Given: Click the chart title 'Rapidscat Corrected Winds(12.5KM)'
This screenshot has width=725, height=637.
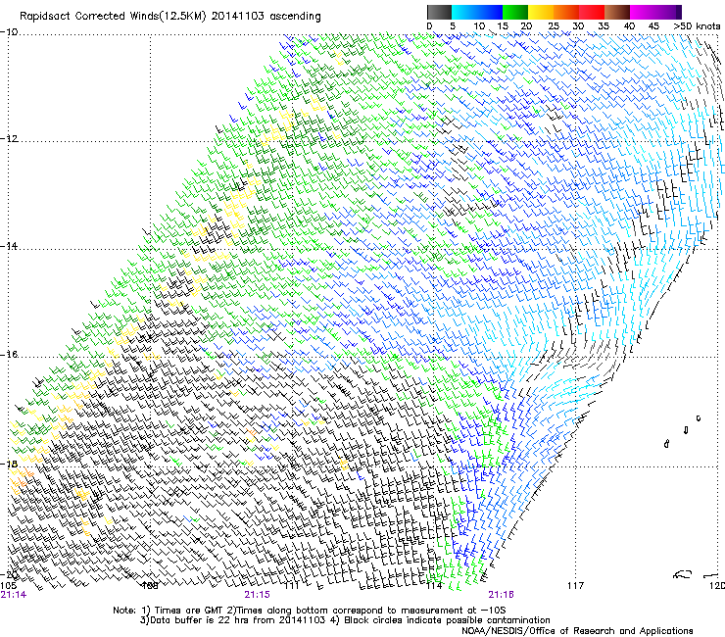Looking at the screenshot, I should point(114,17).
